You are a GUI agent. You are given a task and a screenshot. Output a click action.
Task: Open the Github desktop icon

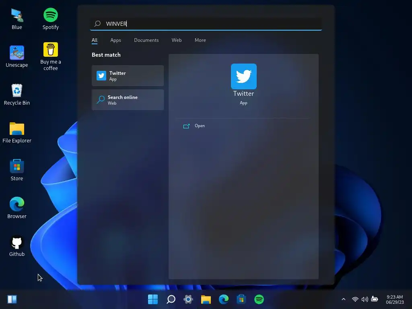coord(17,246)
